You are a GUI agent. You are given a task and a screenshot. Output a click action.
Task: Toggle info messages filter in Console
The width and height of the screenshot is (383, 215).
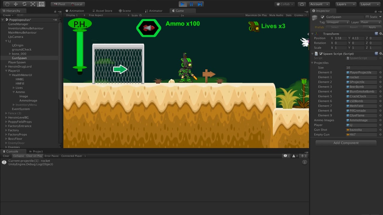click(287, 156)
